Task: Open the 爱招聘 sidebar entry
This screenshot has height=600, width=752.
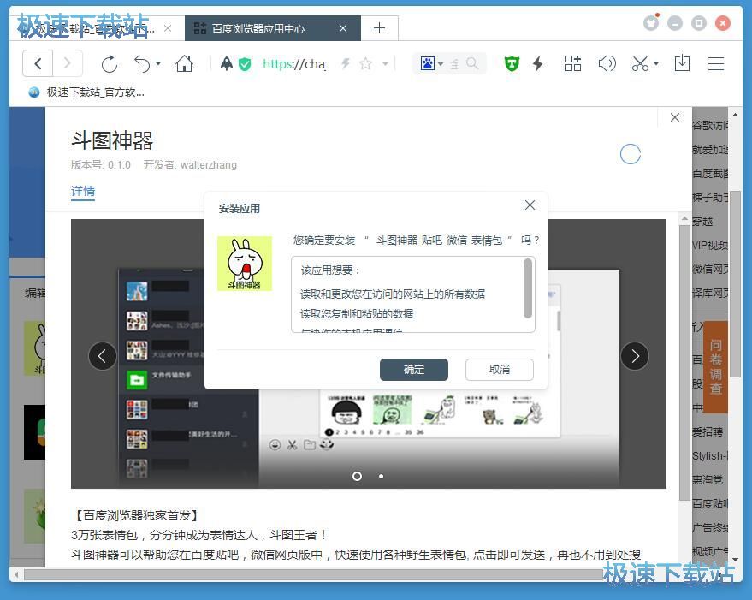Action: 708,432
